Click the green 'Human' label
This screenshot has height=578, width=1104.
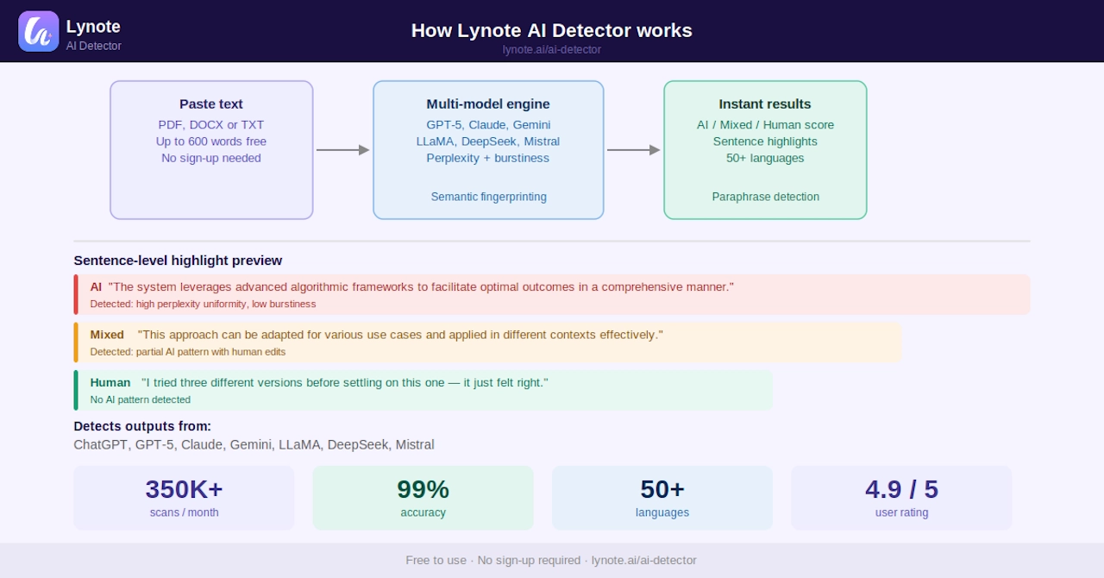tap(110, 382)
